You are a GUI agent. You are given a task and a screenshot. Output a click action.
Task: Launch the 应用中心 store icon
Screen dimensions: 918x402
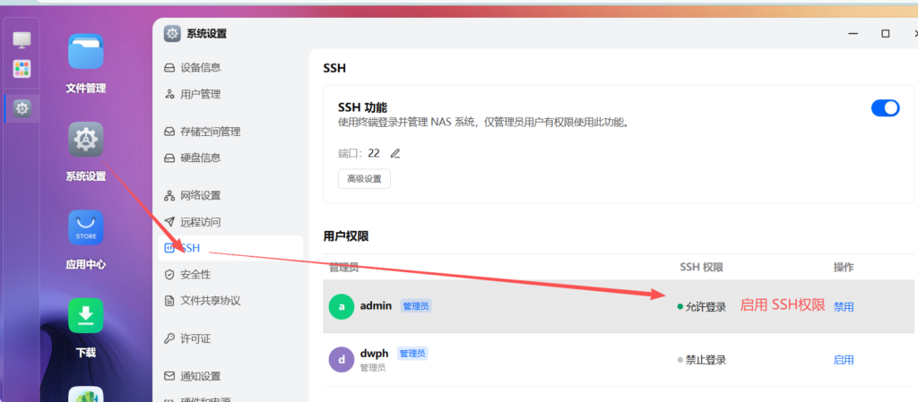tap(85, 227)
